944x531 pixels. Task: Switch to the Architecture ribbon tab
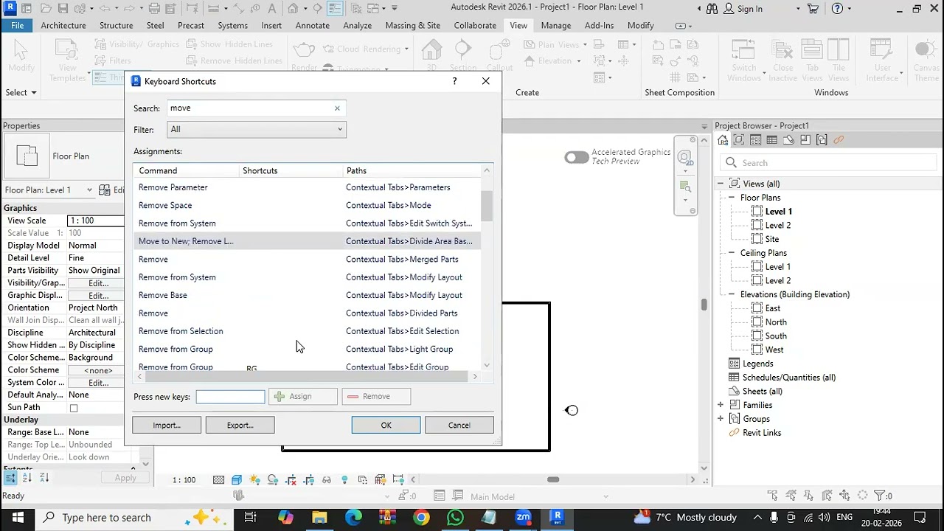[x=63, y=25]
